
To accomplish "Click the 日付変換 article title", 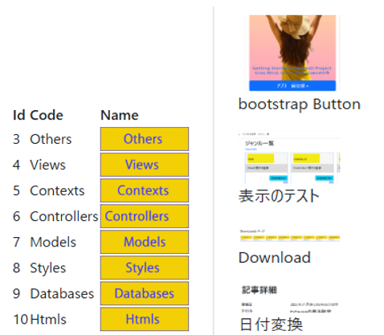I will point(271,325).
